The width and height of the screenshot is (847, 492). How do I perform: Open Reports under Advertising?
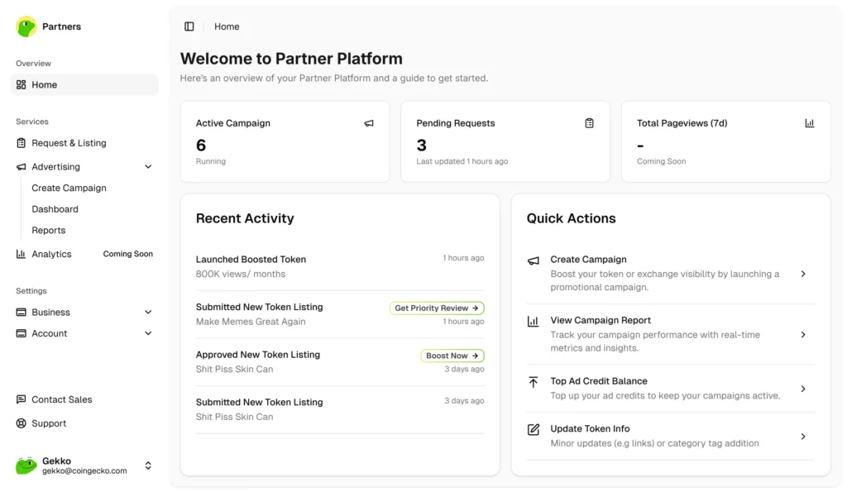click(48, 230)
